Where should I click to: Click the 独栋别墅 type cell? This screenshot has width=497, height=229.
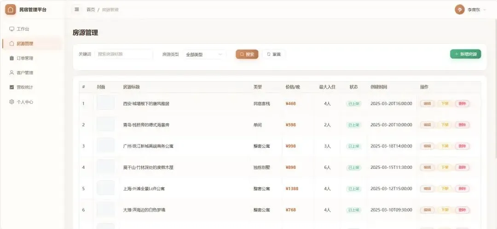coord(261,168)
